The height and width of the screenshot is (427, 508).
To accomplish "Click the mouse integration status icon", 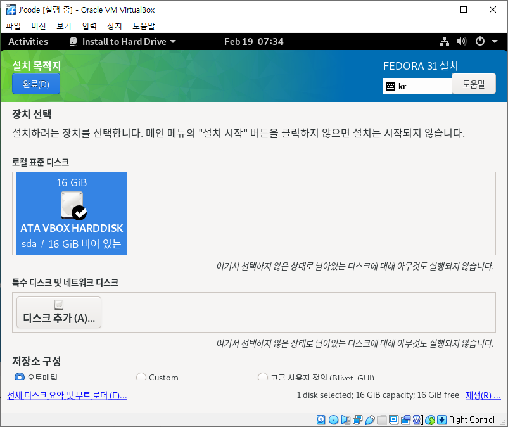I will click(430, 419).
